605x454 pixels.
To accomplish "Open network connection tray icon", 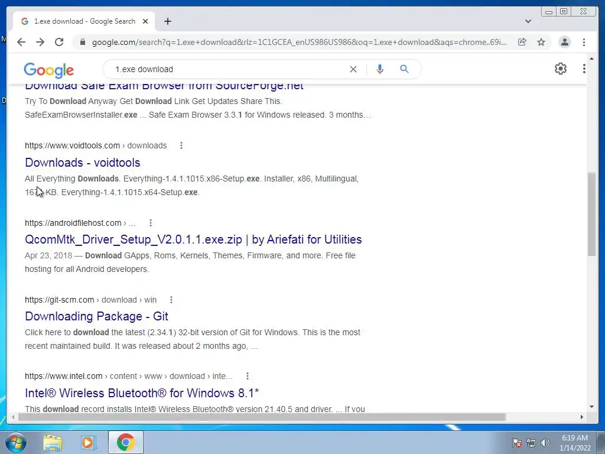I will [x=531, y=443].
